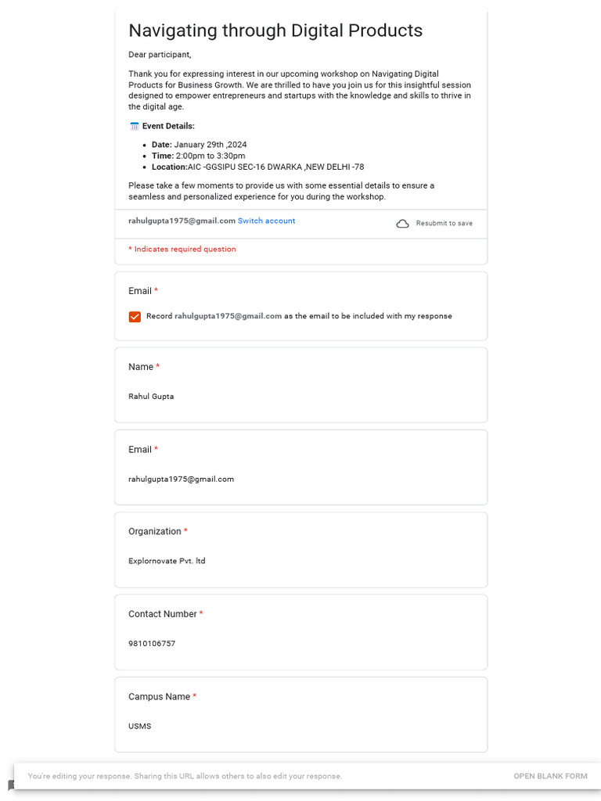This screenshot has height=801, width=601.
Task: Select the Campus Name answer USMS
Action: pos(140,726)
